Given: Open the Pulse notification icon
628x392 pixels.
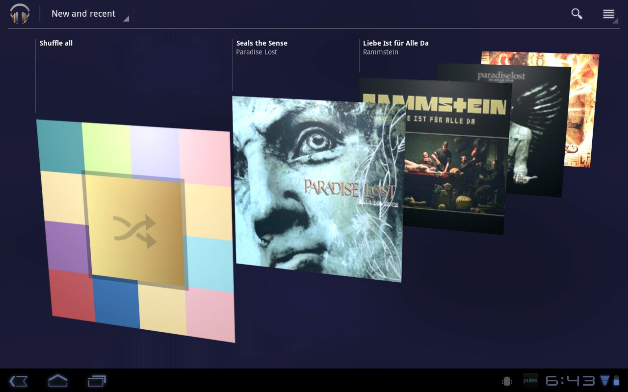Looking at the screenshot, I should coord(530,381).
